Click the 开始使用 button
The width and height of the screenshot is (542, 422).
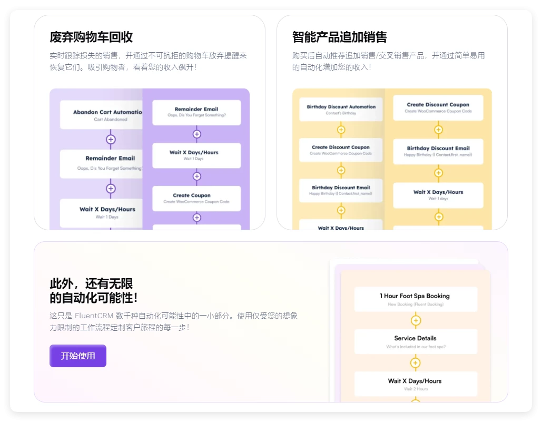click(77, 356)
